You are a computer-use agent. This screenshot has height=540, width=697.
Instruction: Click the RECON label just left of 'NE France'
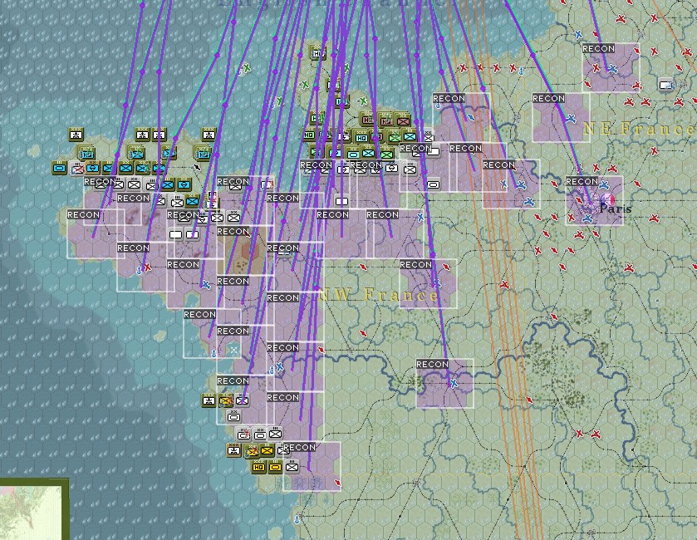(x=548, y=98)
